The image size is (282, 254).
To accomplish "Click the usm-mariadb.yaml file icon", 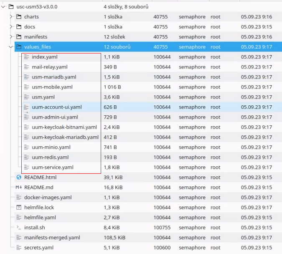I will coord(26,77).
